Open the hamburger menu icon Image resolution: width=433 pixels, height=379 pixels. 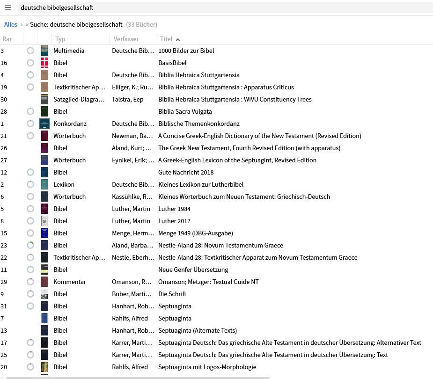8,7
